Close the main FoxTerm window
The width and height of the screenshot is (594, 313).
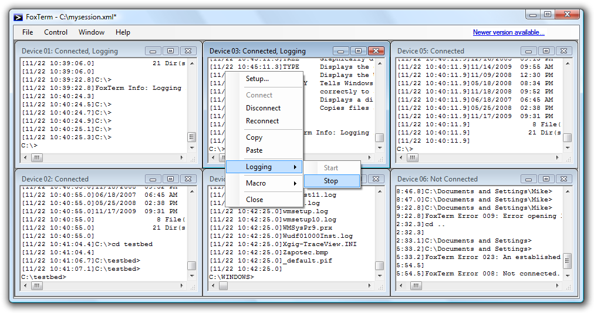coord(567,15)
